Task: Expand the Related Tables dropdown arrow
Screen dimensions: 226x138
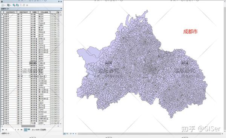Action: click(x=11, y=5)
